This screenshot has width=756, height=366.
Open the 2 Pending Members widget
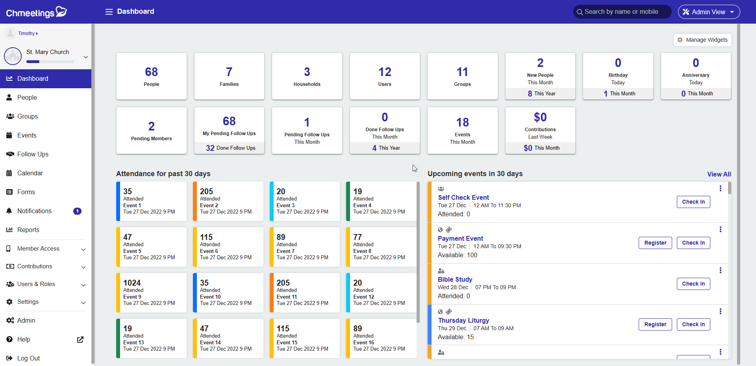click(152, 130)
